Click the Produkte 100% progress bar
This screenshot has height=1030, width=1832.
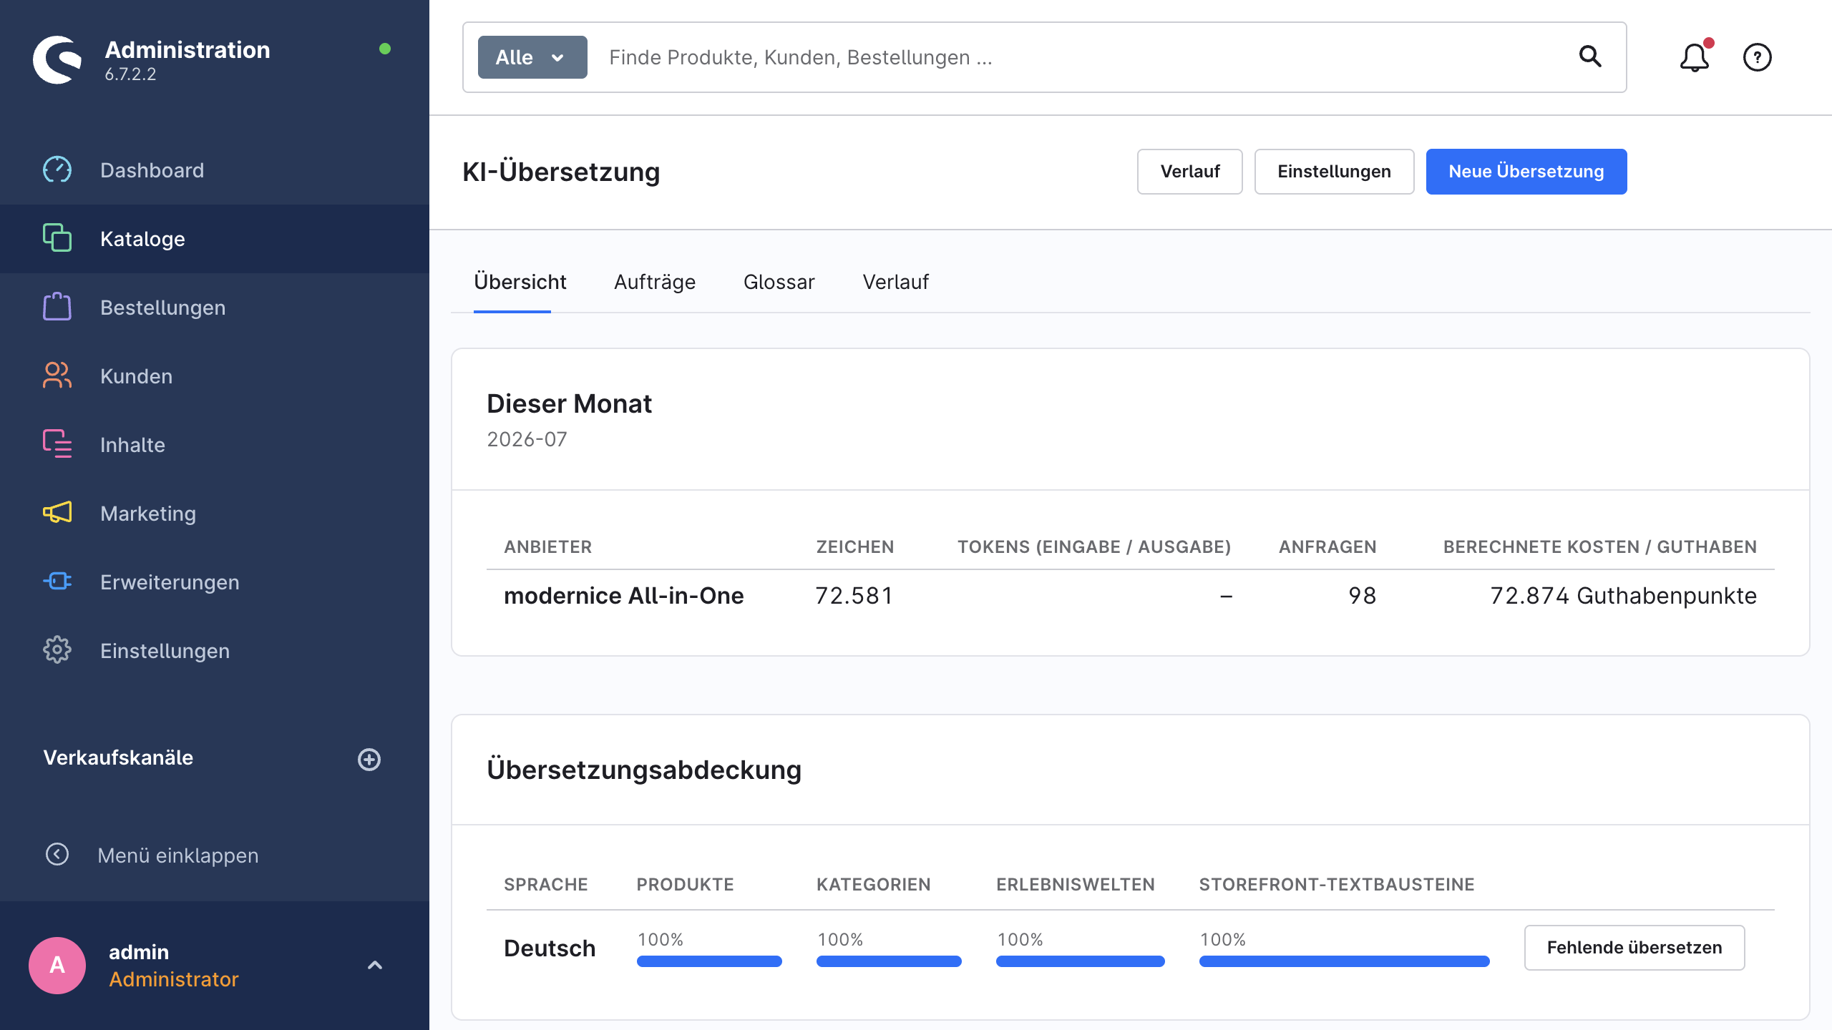point(709,961)
